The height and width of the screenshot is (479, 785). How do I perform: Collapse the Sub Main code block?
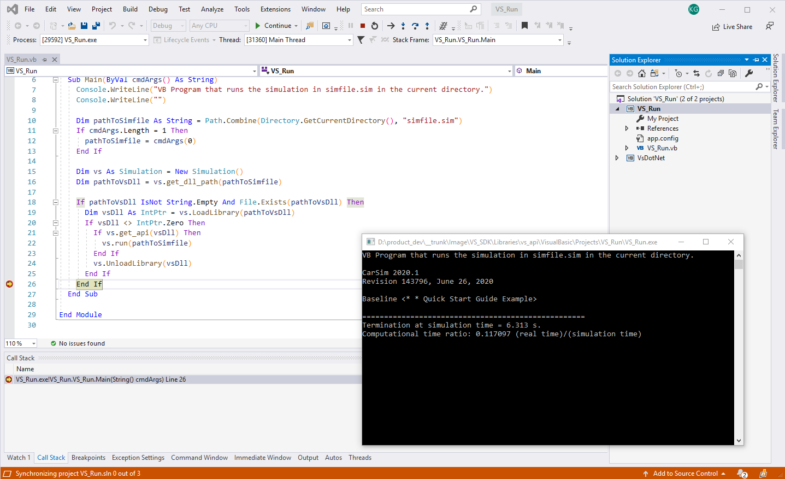coord(56,80)
